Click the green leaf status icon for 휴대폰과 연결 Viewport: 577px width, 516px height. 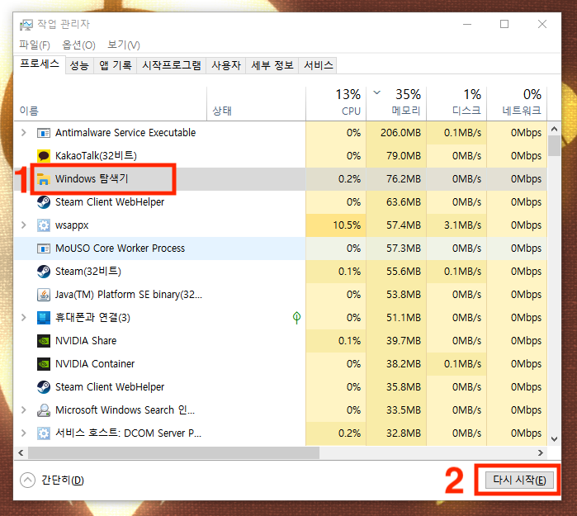[296, 318]
